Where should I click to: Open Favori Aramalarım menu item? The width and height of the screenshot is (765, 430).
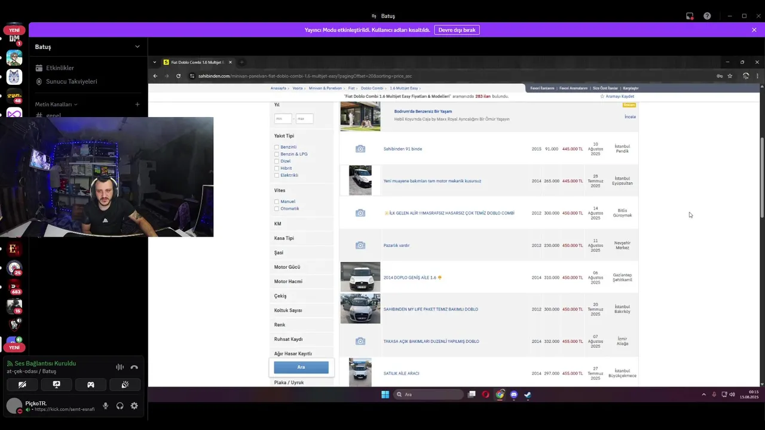click(573, 88)
